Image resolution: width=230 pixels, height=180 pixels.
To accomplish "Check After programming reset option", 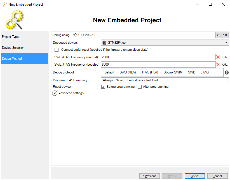I will 140,87.
